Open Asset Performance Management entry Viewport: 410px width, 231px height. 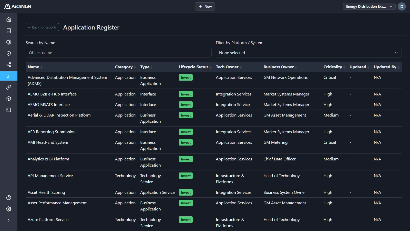coord(57,203)
